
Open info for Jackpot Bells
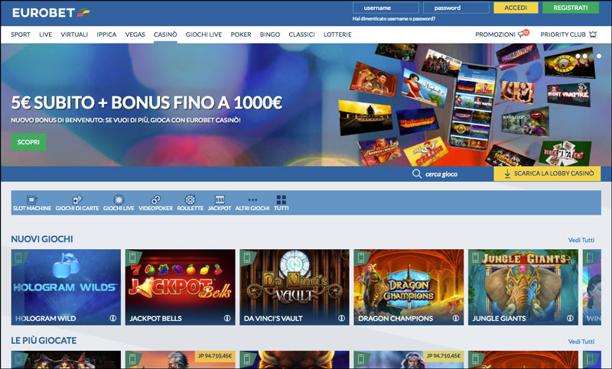click(x=227, y=318)
